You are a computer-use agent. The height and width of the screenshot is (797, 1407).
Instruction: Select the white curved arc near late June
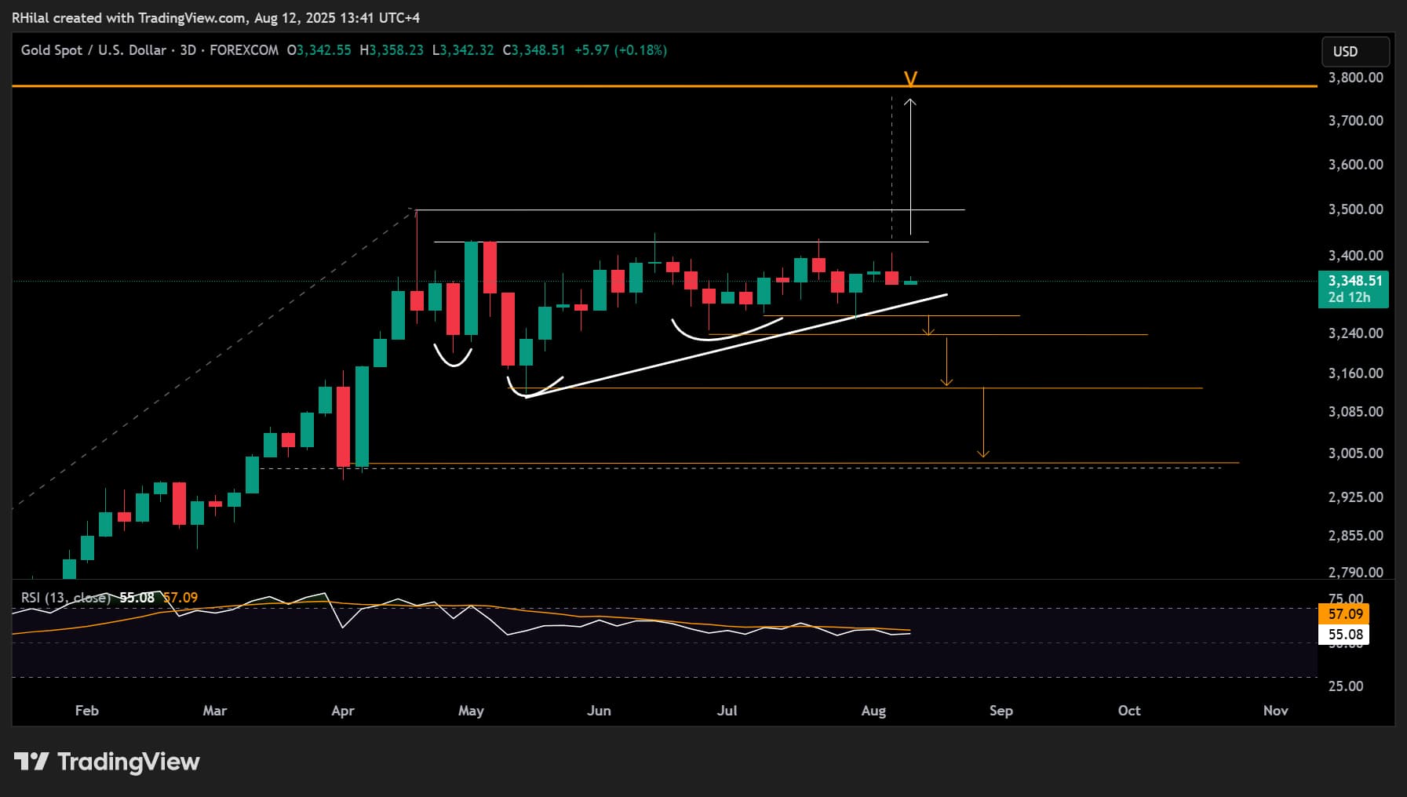coord(722,334)
